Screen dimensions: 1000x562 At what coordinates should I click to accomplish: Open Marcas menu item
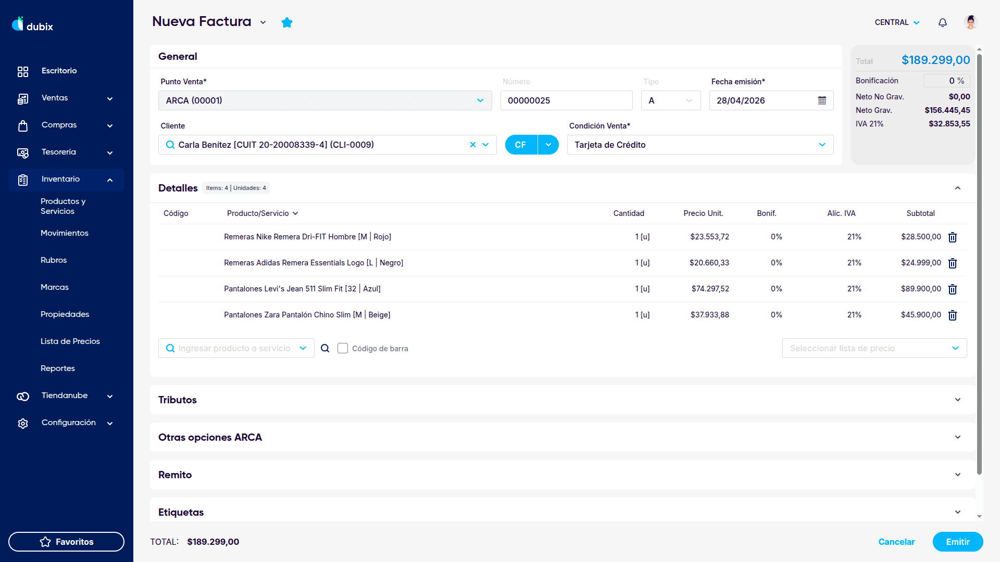55,287
